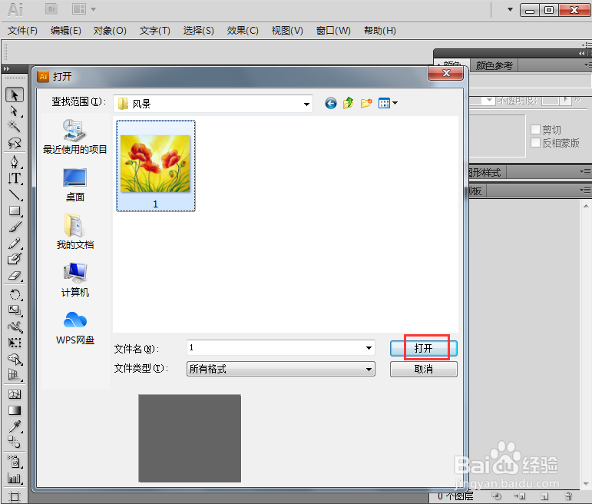The width and height of the screenshot is (592, 504).
Task: Select the Magic Wand tool
Action: pos(15,126)
